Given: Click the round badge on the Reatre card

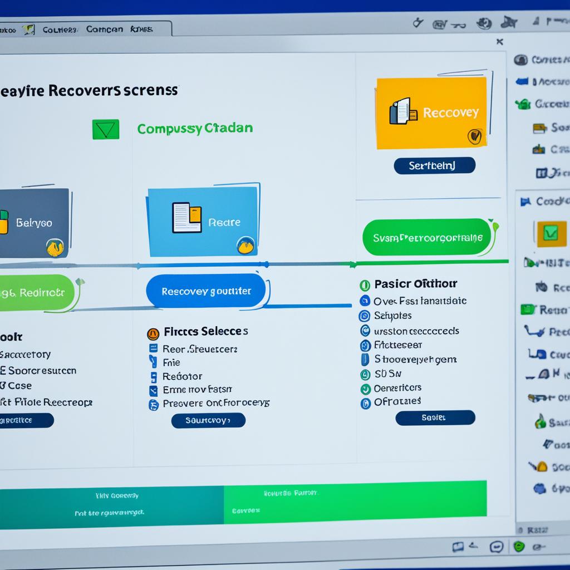Looking at the screenshot, I should 245,245.
